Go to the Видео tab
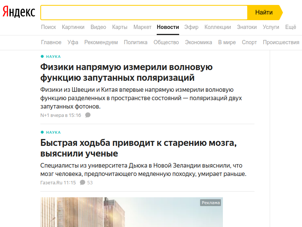302x227 pixels. tap(98, 27)
